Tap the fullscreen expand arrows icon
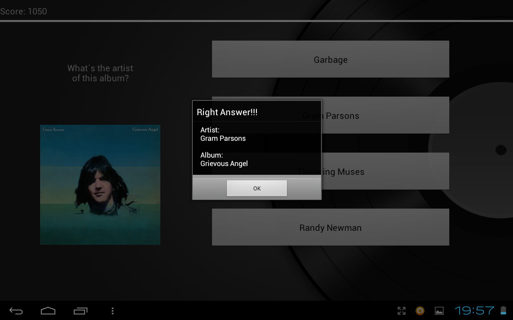Image resolution: width=513 pixels, height=320 pixels. click(x=402, y=311)
